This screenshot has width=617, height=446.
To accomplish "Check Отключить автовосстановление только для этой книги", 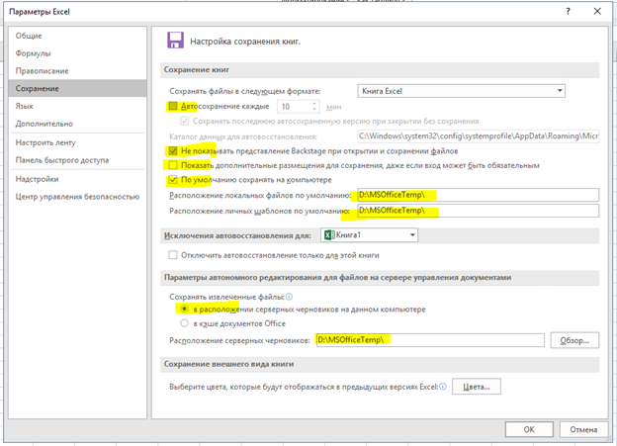I will tap(173, 255).
